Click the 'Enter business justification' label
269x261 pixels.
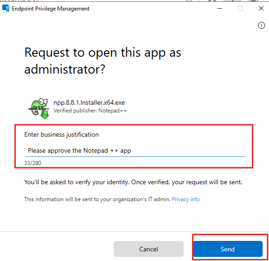point(61,134)
